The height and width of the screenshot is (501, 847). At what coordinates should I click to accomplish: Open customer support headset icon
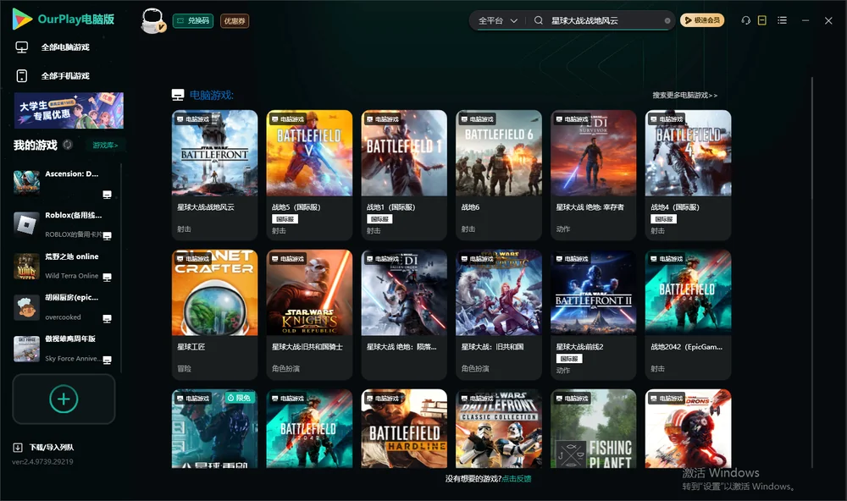[746, 20]
